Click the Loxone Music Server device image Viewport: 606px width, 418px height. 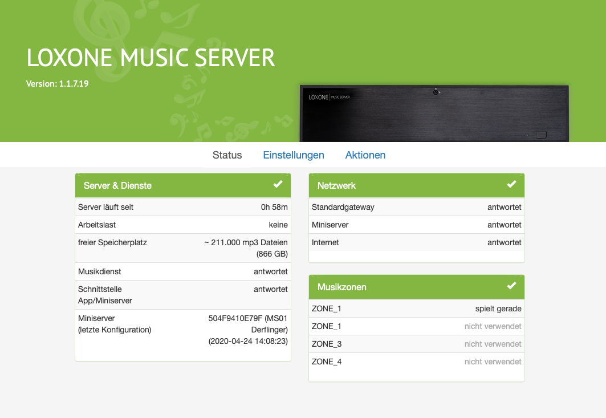click(434, 113)
